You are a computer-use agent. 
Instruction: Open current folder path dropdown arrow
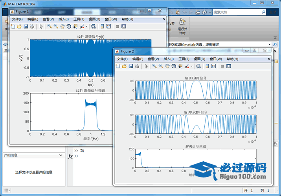269,44
